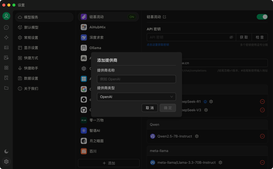
Task: Click the 添加 provider button
Action: 109,163
